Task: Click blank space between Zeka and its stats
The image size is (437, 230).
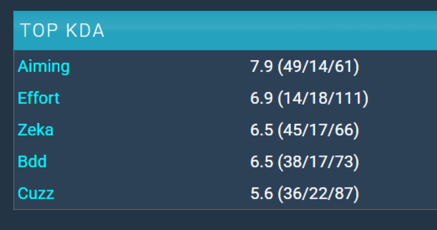Action: point(152,130)
